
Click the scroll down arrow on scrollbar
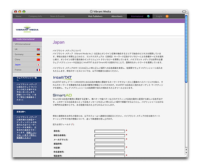(x=186, y=153)
